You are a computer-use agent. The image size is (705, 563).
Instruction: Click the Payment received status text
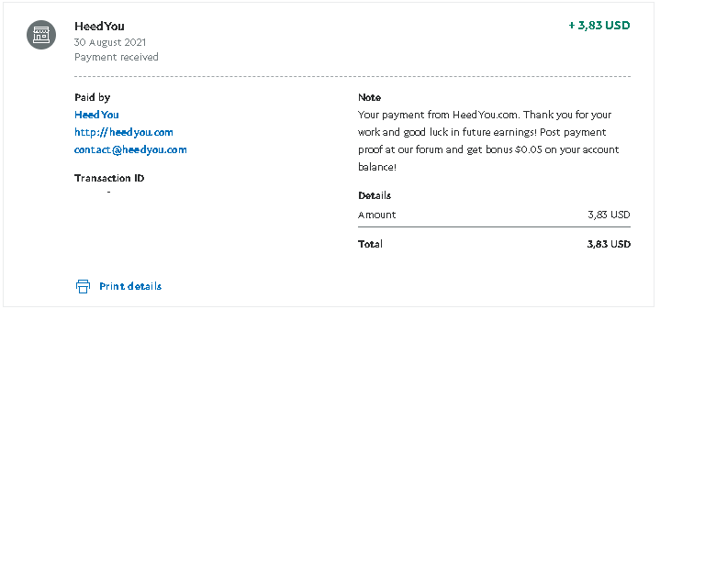pos(117,57)
